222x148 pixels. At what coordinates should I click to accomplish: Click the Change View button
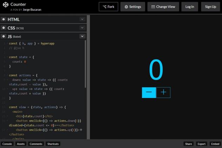pos(163,7)
